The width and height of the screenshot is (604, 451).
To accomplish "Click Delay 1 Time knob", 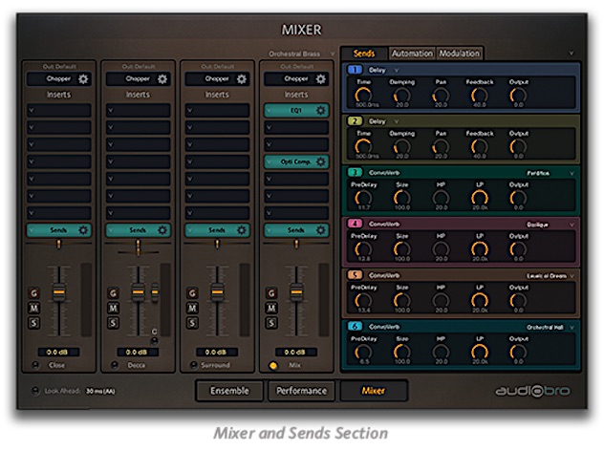I will 363,96.
